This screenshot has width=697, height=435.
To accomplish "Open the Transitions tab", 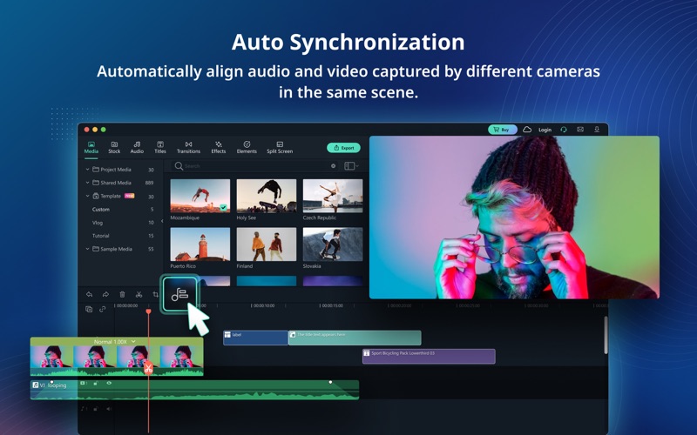I will [188, 147].
